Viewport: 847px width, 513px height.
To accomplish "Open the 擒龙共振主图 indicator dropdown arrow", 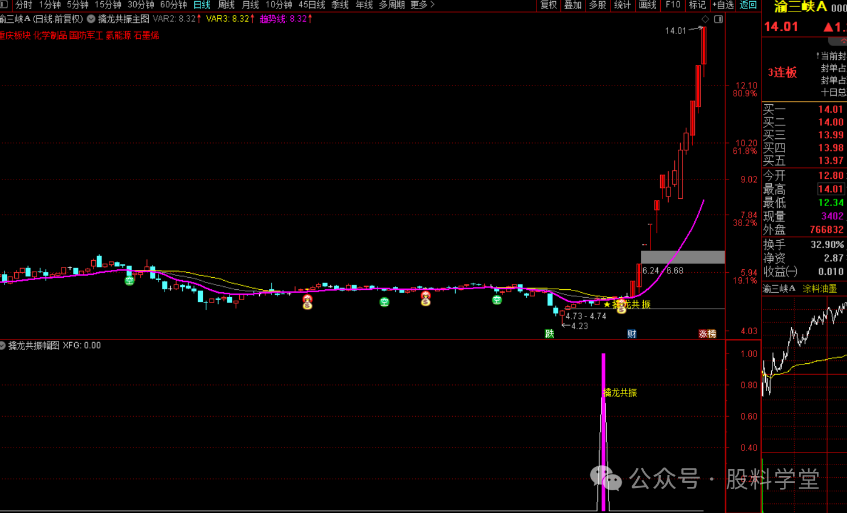I will (91, 19).
